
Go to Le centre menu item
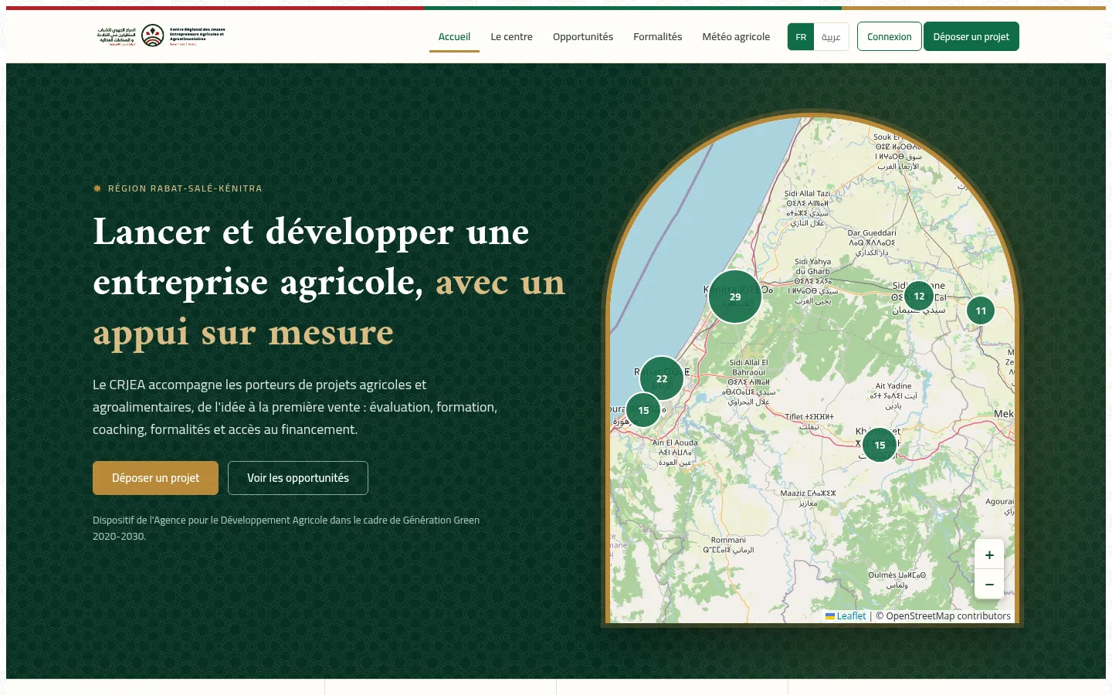[512, 36]
